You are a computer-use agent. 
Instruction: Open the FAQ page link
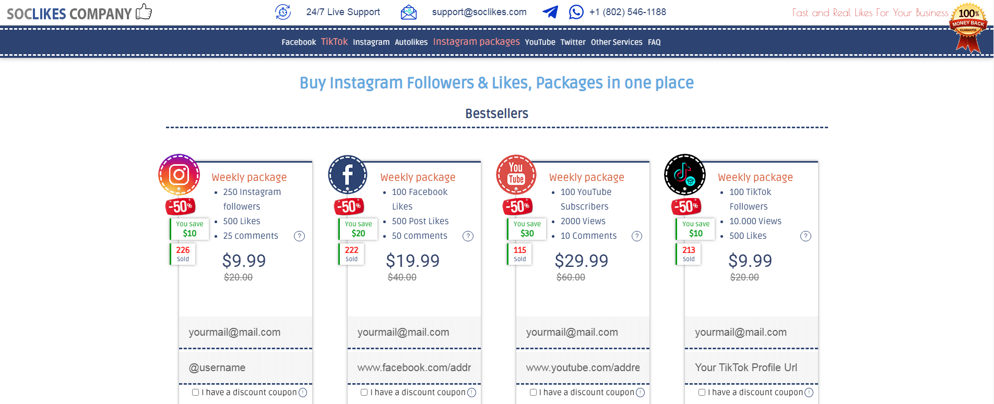(654, 42)
